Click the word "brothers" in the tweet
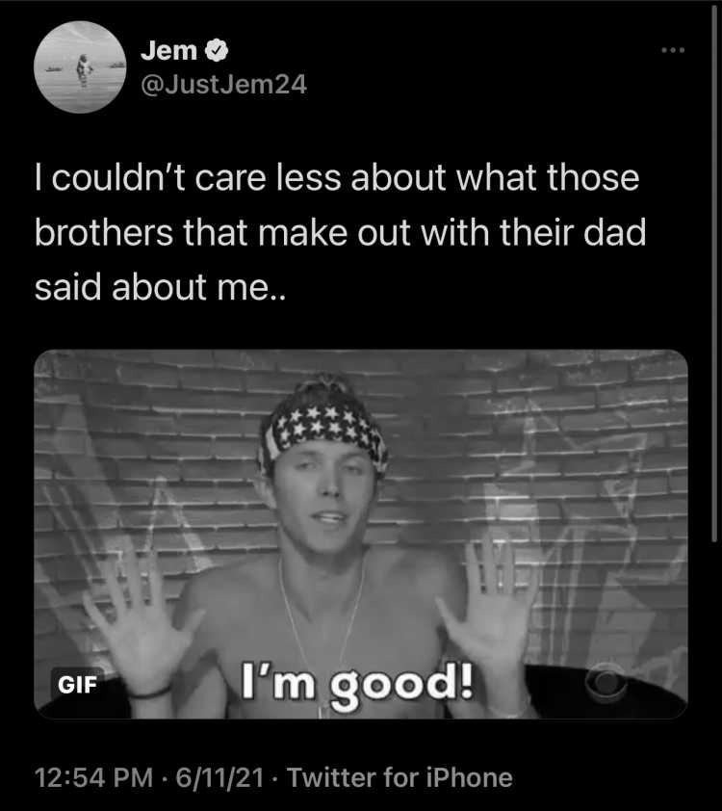 point(104,232)
